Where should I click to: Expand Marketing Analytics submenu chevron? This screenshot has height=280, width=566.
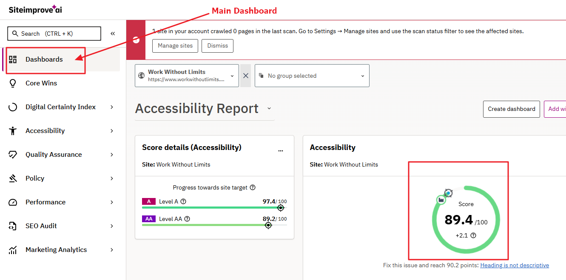tap(112, 250)
